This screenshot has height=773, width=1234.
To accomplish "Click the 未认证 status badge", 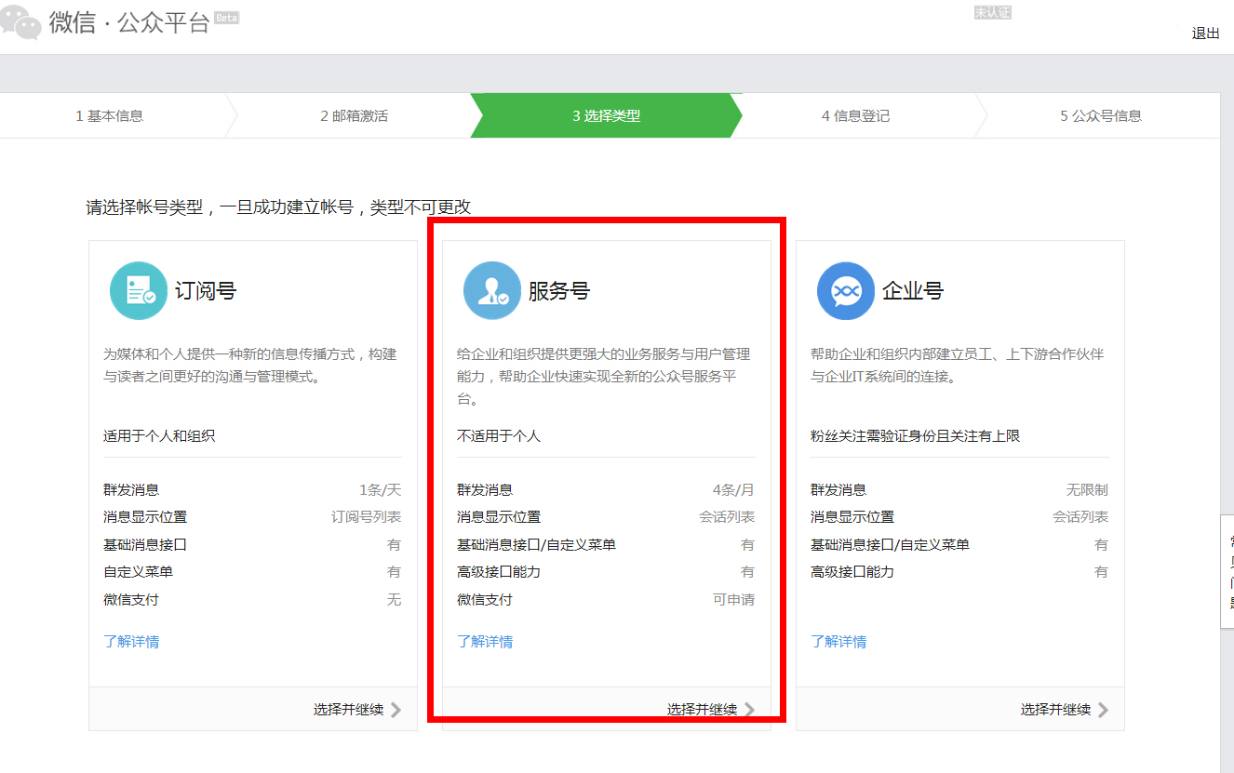I will [993, 12].
